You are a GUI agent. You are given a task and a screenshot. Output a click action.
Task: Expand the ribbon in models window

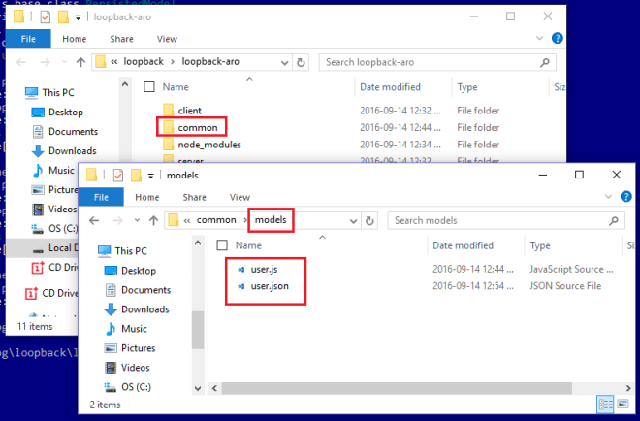(608, 196)
